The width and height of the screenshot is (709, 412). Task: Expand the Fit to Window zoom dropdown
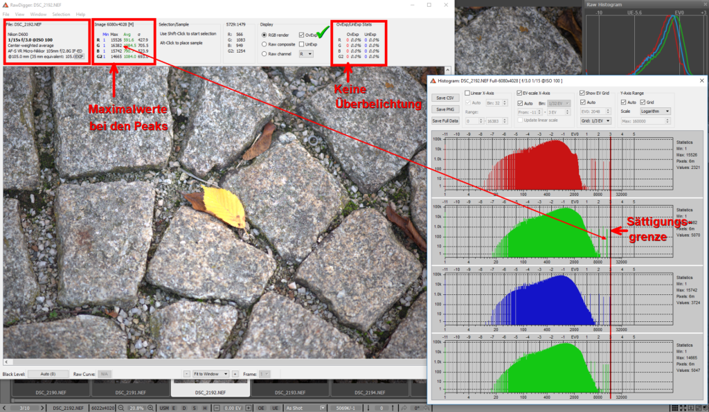(211, 373)
